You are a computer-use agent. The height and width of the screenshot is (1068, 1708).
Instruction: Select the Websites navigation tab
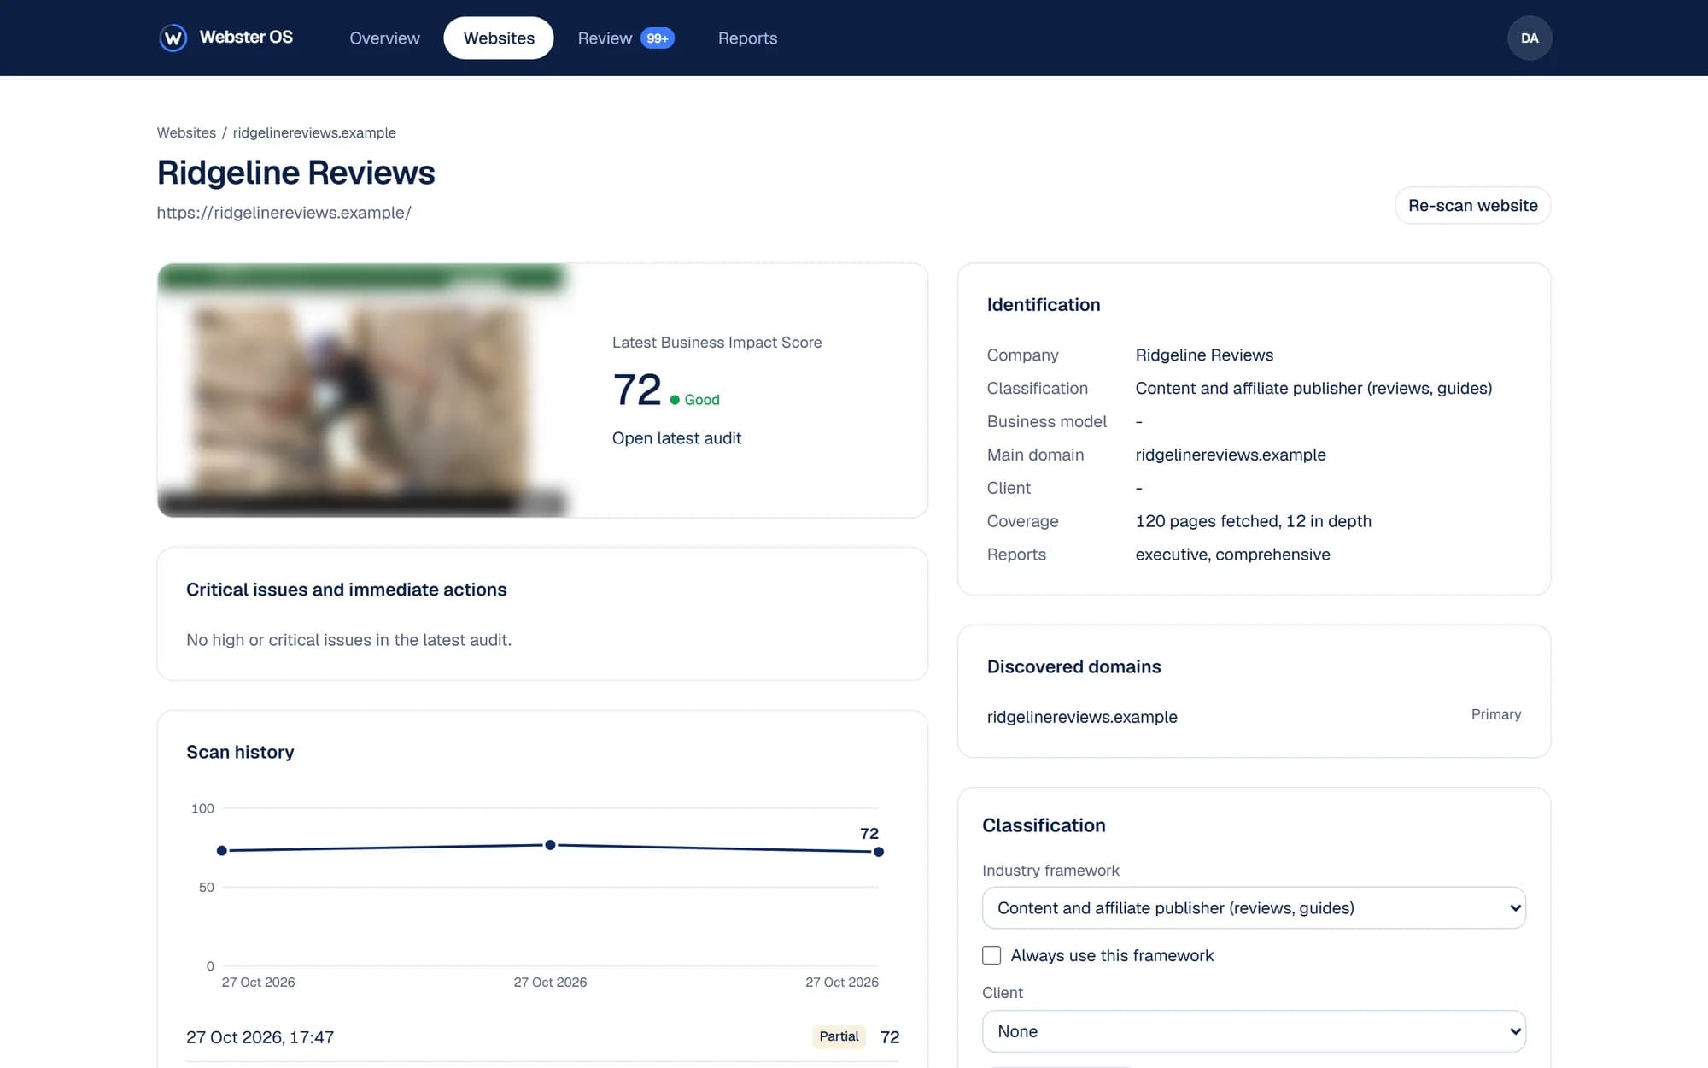tap(499, 38)
